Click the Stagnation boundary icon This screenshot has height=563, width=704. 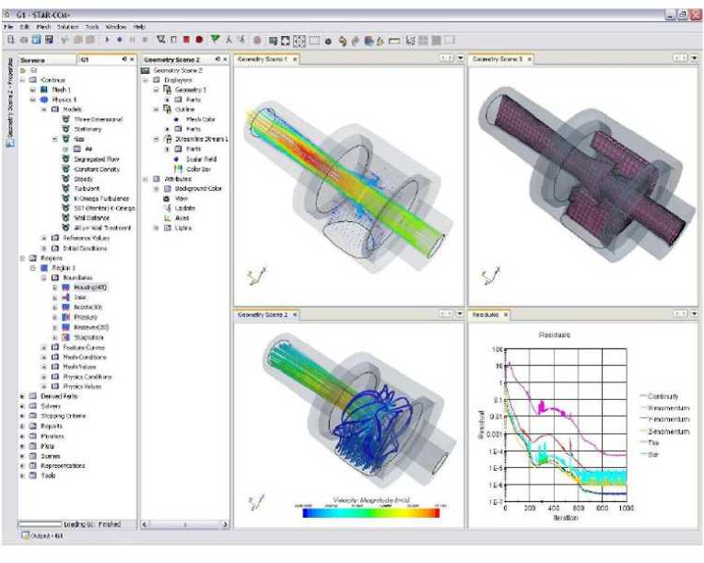tap(66, 337)
